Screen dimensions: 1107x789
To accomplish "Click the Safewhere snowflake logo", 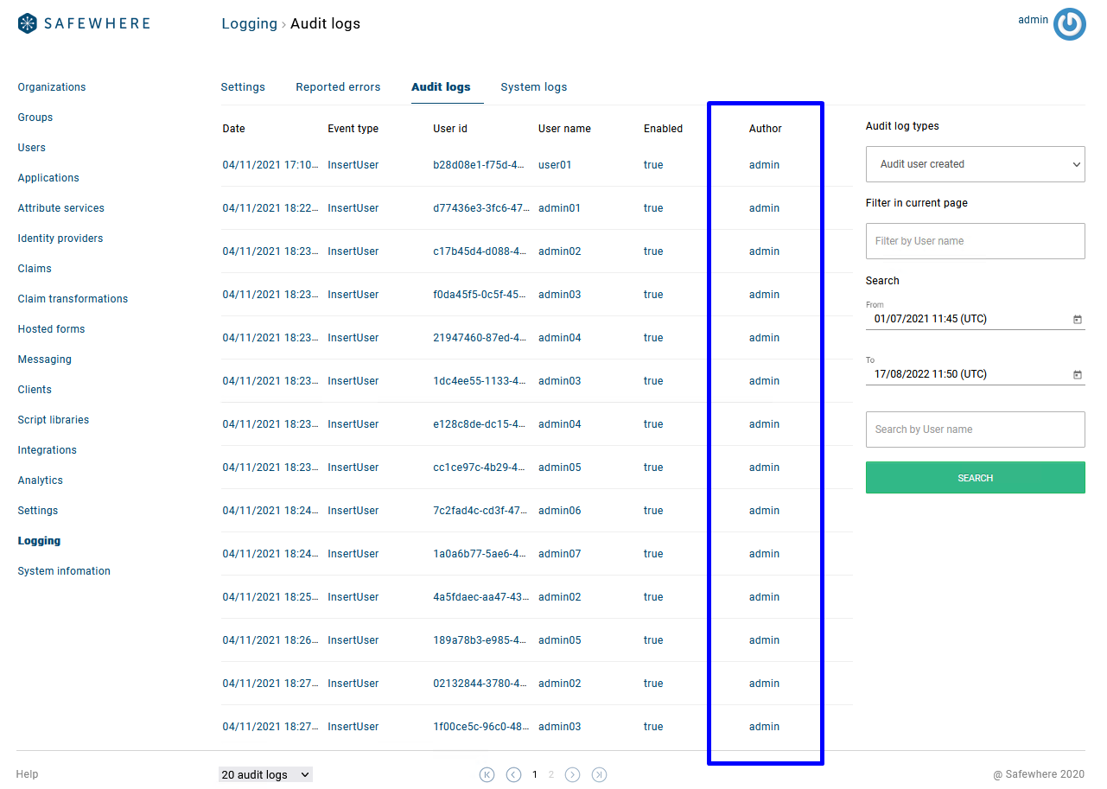I will point(28,23).
